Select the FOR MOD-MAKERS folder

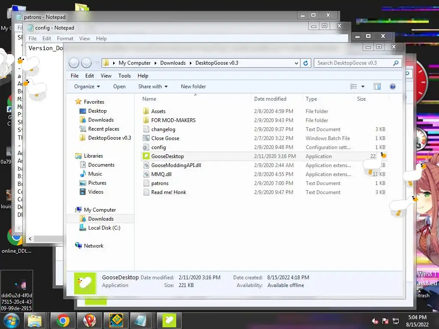click(x=173, y=120)
